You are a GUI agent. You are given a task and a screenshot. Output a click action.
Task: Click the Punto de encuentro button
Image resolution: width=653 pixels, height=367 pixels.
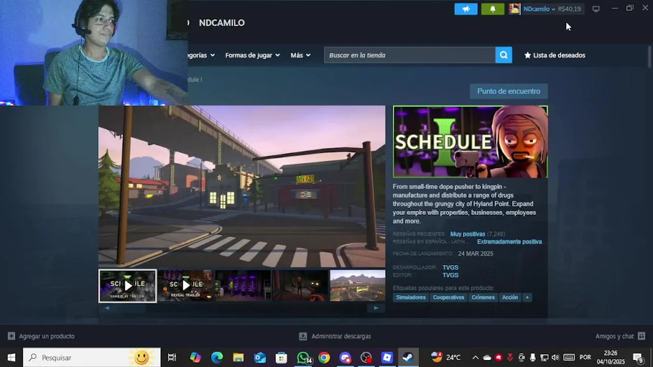pos(509,91)
